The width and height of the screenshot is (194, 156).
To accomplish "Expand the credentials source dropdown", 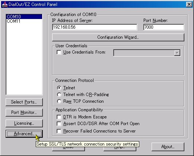I will click(177, 53).
